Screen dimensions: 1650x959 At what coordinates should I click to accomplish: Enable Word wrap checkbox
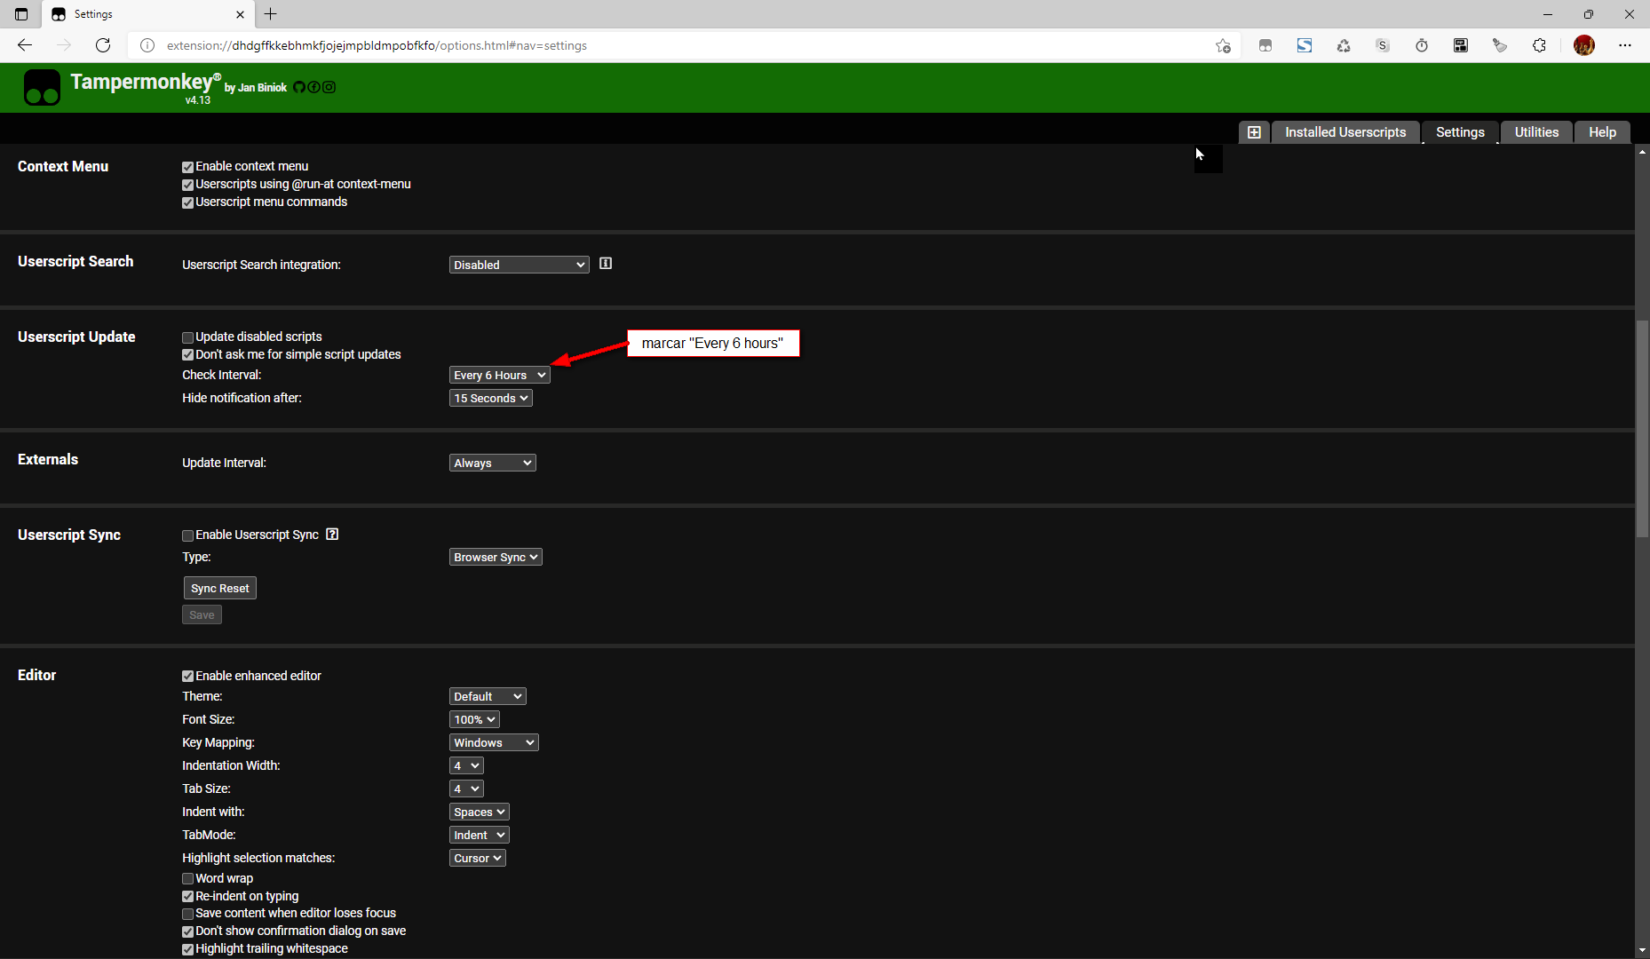click(187, 879)
